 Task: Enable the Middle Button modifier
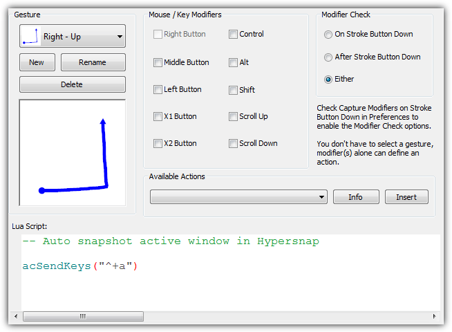(x=158, y=62)
